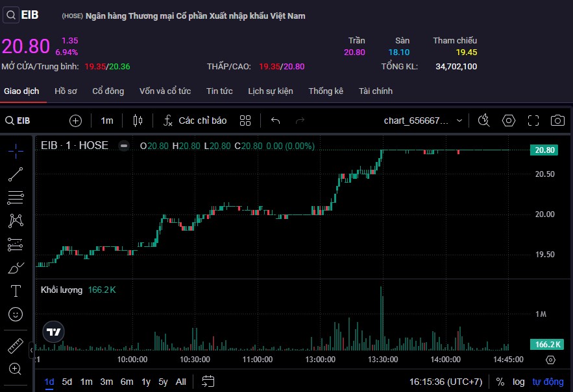Viewport: 573px width, 392px height.
Task: Open the candlestick chart type menu
Action: [137, 121]
